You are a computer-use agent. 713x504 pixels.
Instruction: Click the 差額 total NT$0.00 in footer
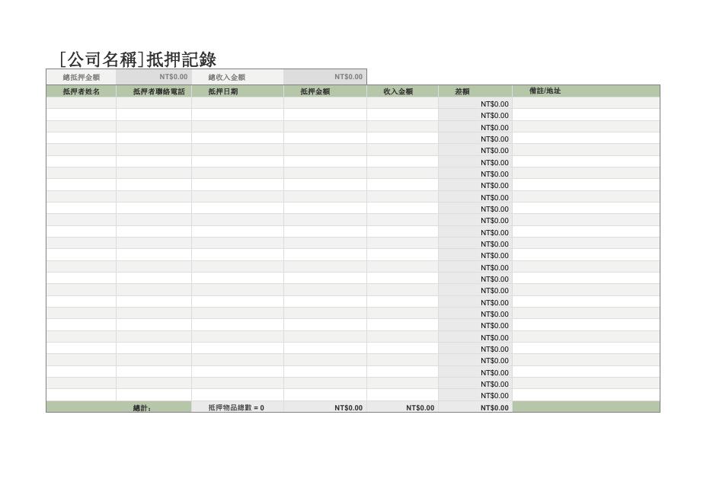(x=475, y=407)
